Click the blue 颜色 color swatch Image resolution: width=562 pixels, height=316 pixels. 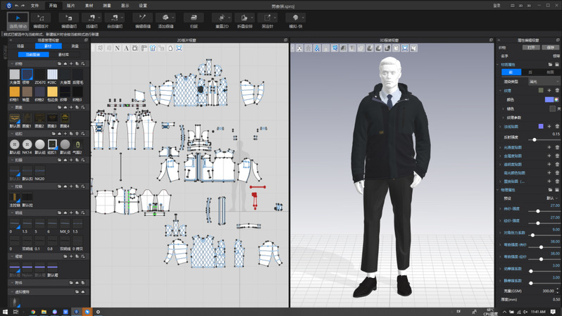(x=548, y=99)
